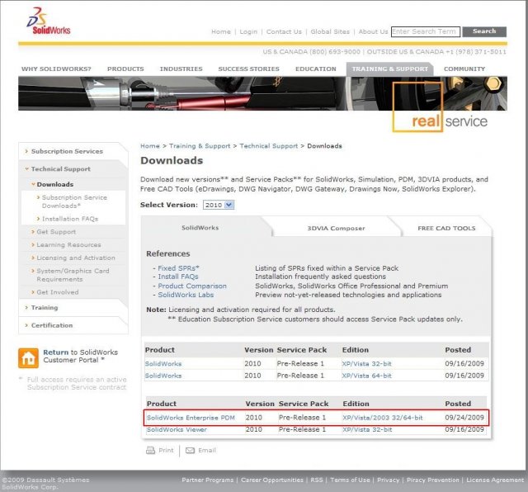This screenshot has width=528, height=492.
Task: Switch to the SolidWorks tab
Action: click(x=200, y=228)
